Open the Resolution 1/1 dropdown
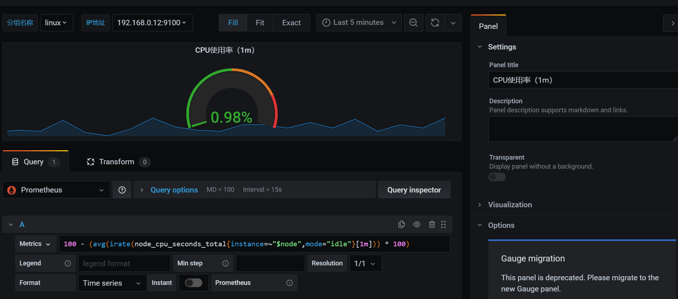This screenshot has width=678, height=299. tap(365, 263)
